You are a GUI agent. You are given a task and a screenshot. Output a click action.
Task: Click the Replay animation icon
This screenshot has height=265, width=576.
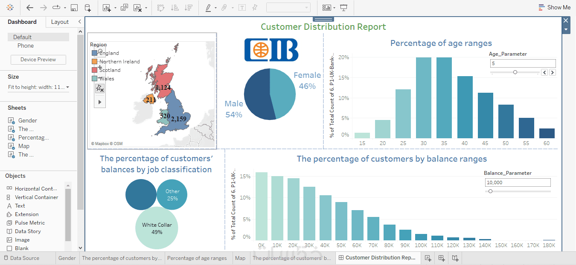tap(56, 8)
